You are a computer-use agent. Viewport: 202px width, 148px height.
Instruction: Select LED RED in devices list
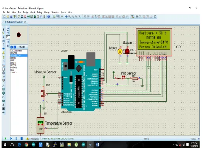pyautogui.click(x=14, y=53)
